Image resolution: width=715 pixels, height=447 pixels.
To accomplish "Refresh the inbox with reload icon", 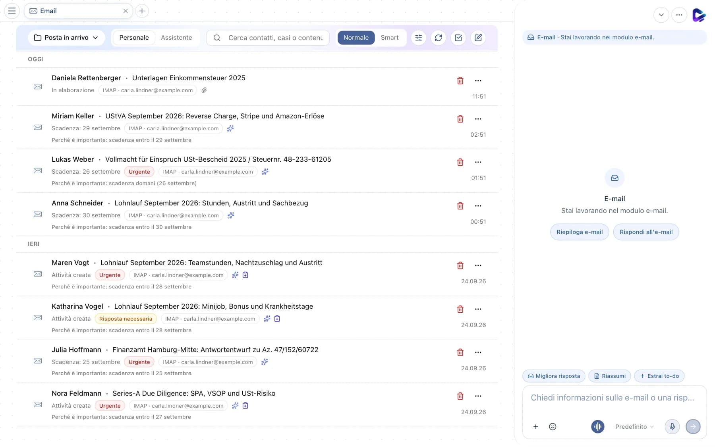I will point(438,38).
